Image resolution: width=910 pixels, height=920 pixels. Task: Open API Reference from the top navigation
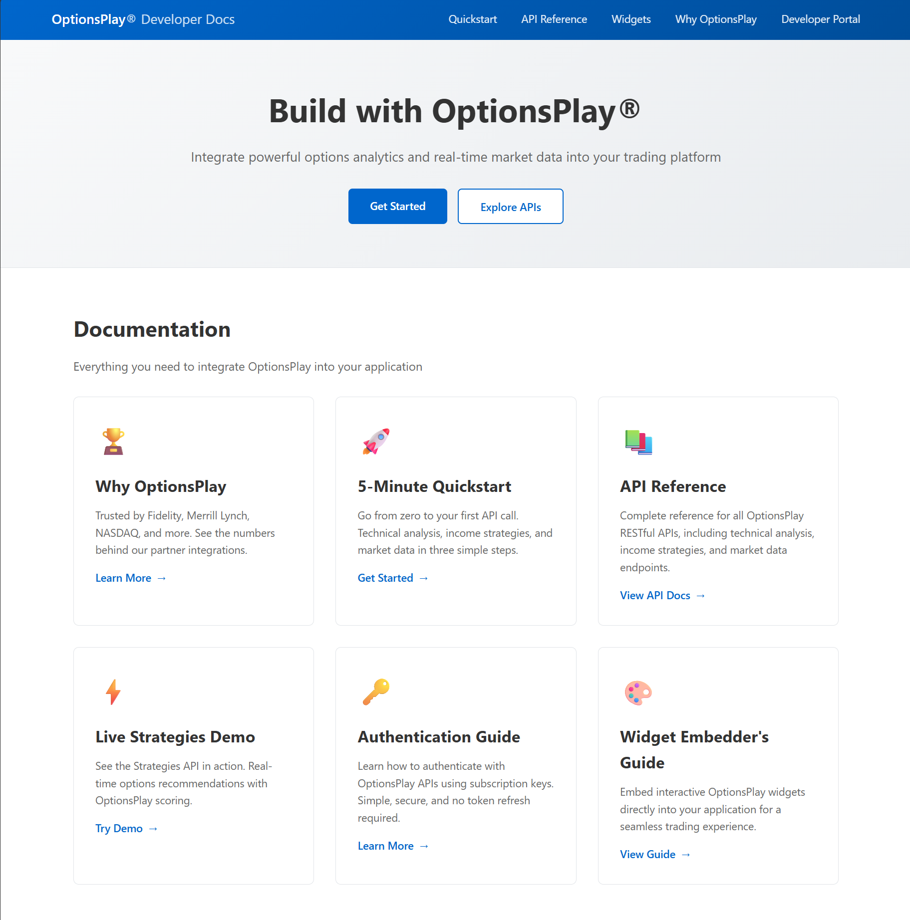(x=554, y=19)
